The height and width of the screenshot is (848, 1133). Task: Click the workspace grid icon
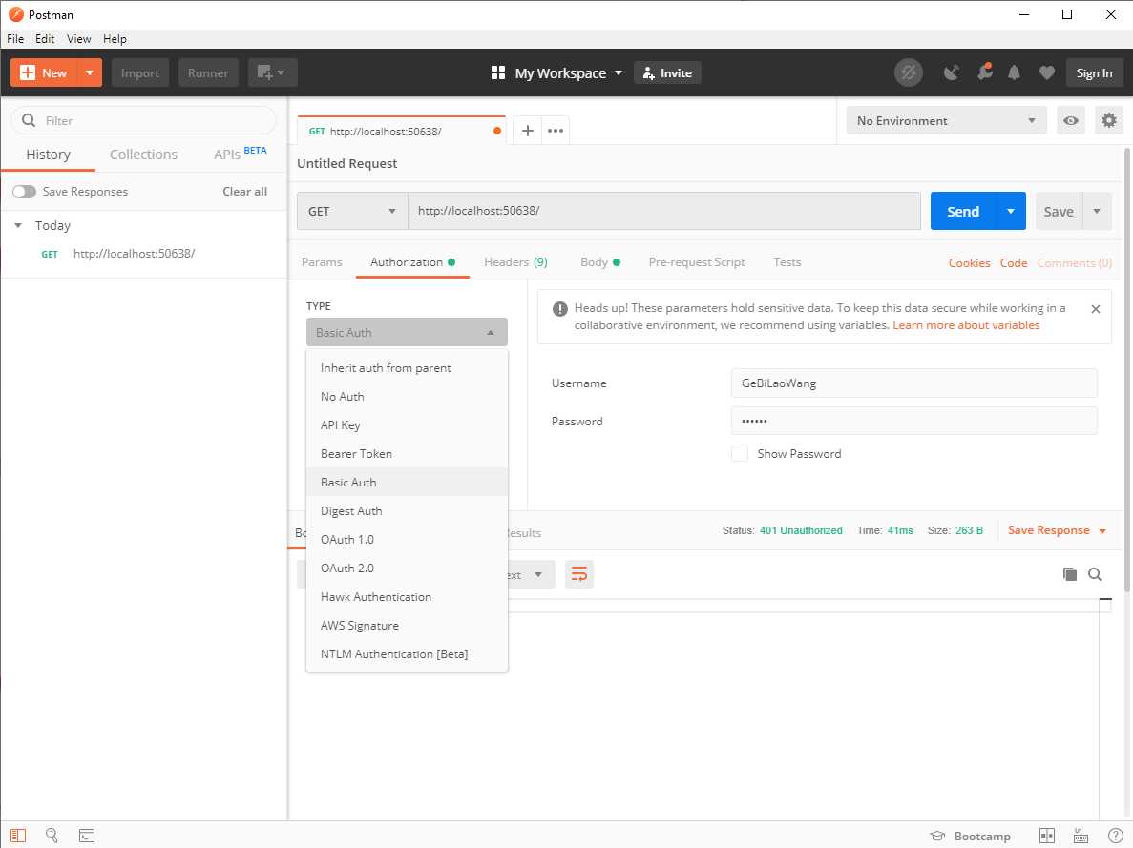click(498, 72)
